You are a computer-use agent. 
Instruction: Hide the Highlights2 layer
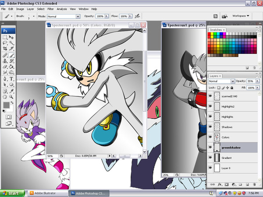(210, 106)
